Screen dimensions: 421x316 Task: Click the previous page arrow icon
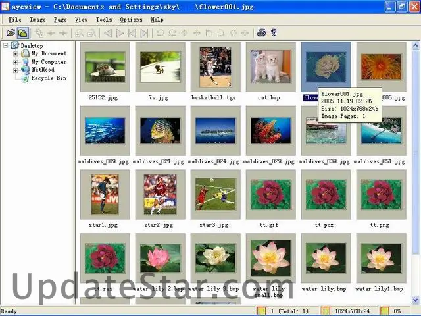coord(109,32)
